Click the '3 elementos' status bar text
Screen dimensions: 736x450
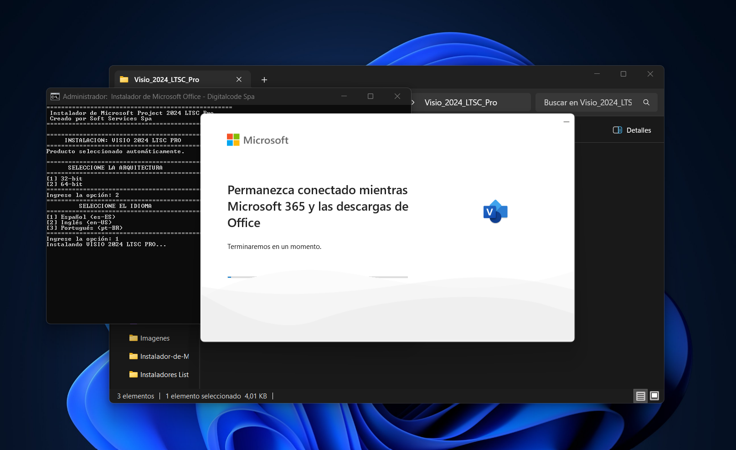click(136, 396)
